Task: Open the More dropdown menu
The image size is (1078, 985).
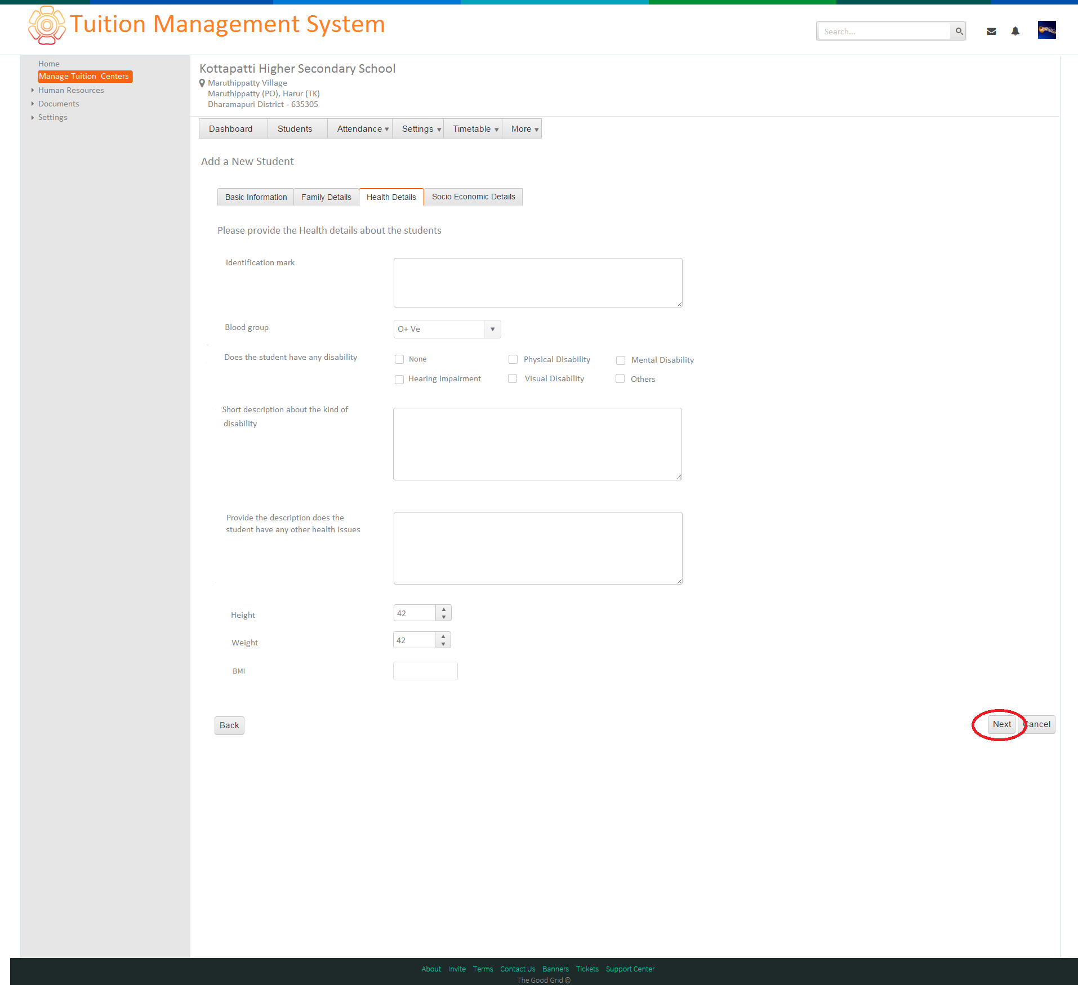Action: tap(522, 129)
